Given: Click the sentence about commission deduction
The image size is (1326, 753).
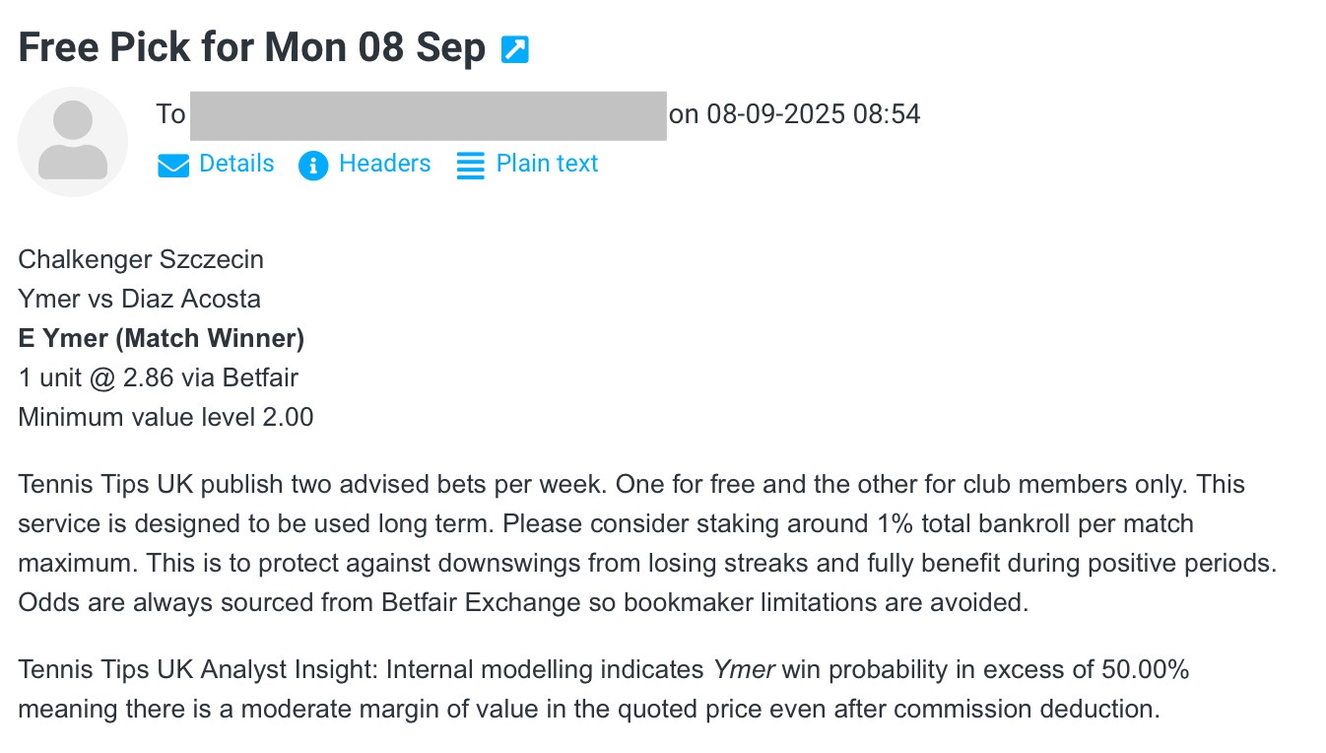Looking at the screenshot, I should [x=589, y=710].
